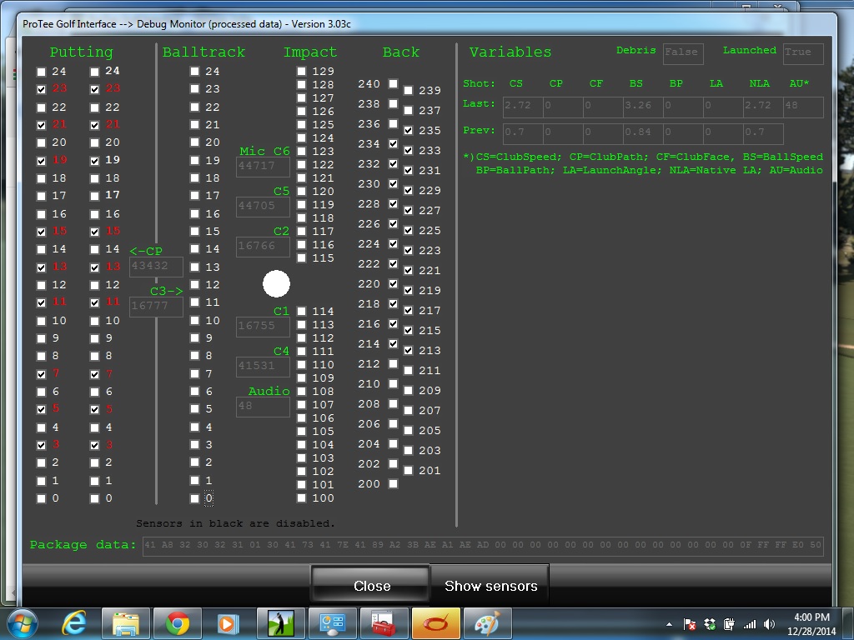Open the Dropbox tray icon
854x640 pixels.
coord(710,624)
